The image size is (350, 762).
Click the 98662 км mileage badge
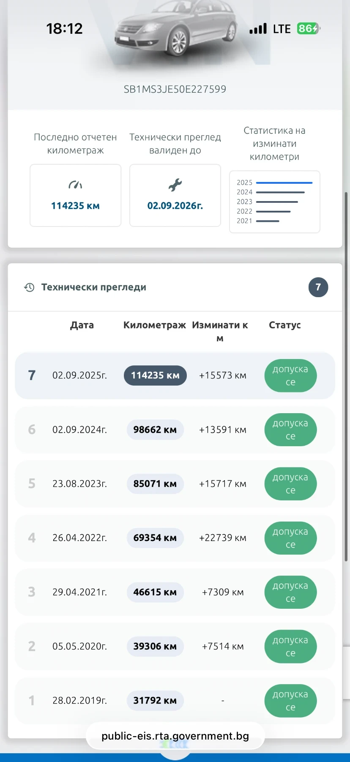pos(155,430)
